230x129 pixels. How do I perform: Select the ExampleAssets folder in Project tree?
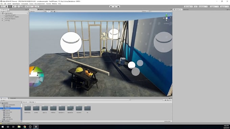10,105
